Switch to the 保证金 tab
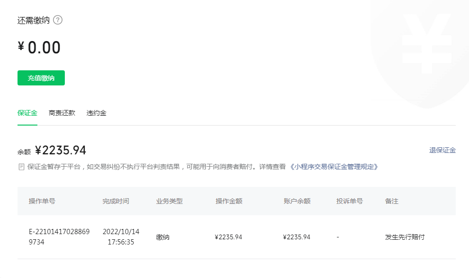 27,113
